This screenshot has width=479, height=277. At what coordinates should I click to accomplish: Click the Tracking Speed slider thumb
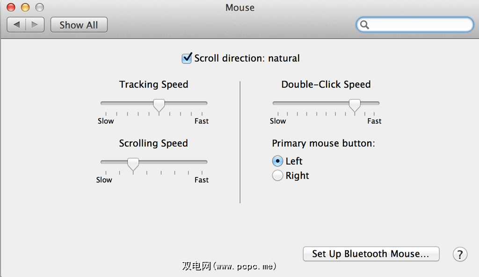pyautogui.click(x=159, y=105)
